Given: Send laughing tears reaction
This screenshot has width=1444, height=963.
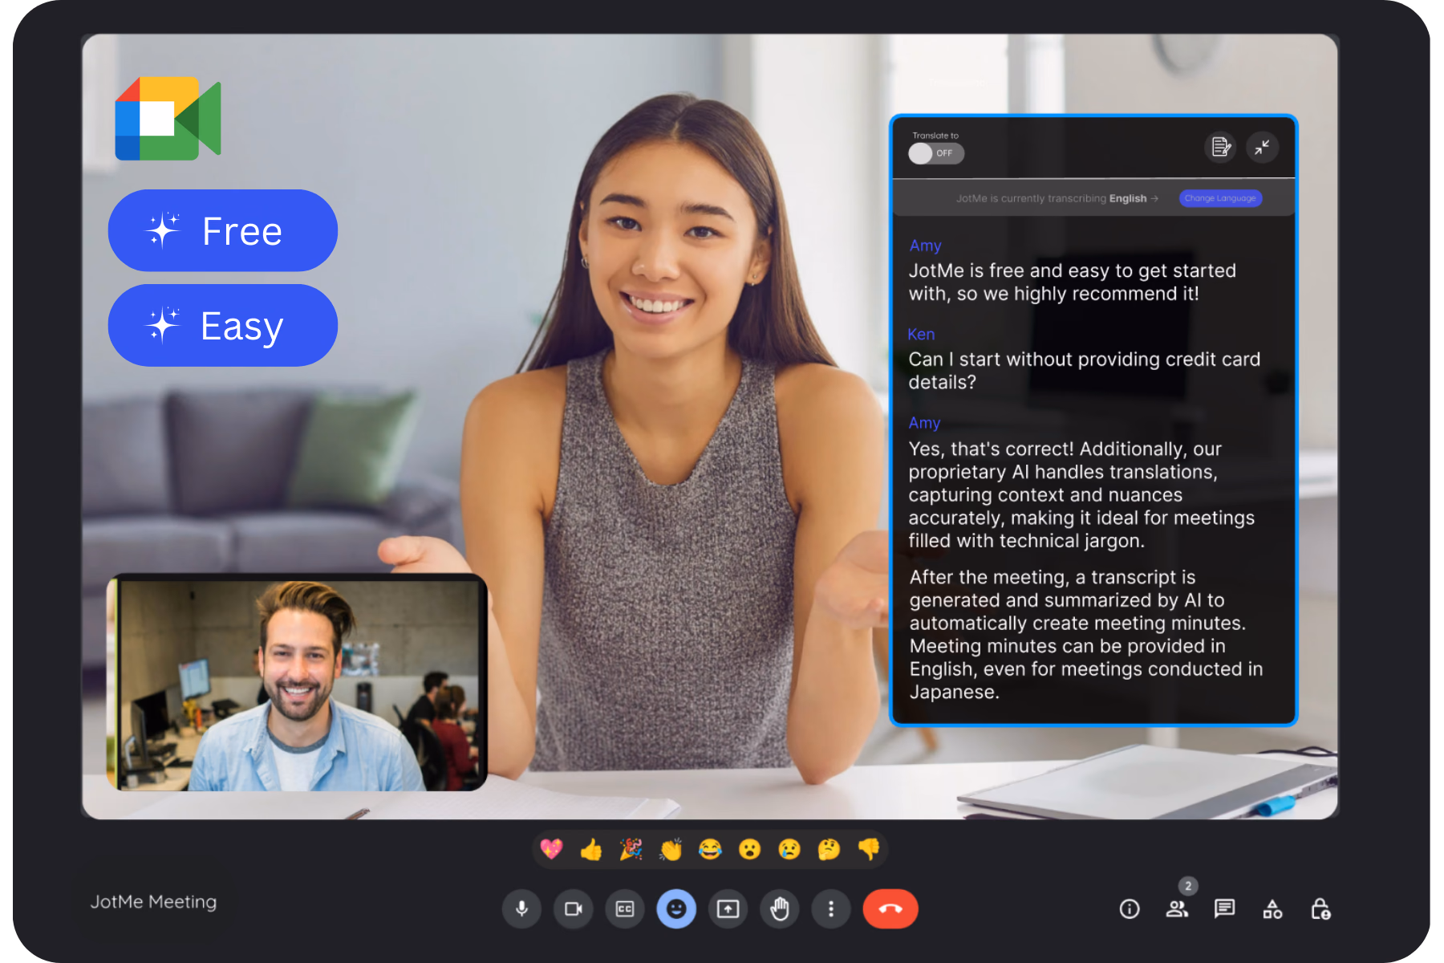Looking at the screenshot, I should click(x=710, y=849).
